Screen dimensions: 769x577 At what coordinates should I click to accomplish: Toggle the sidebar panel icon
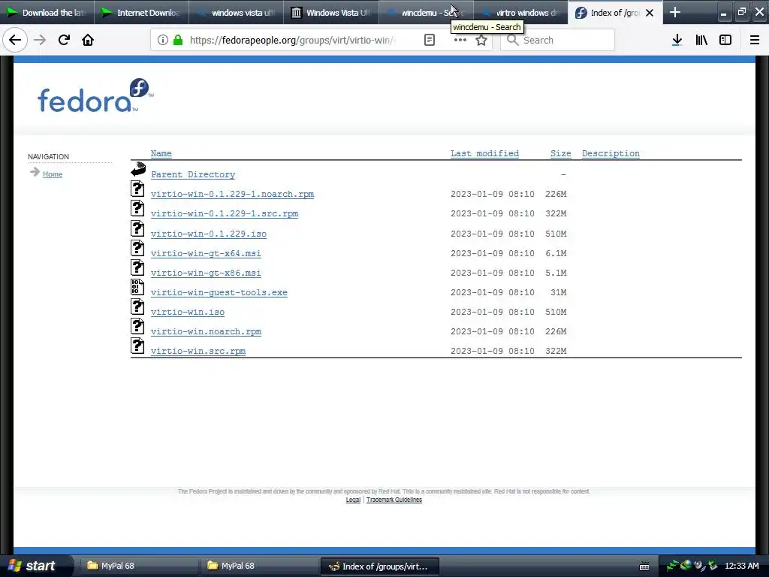[x=725, y=41]
